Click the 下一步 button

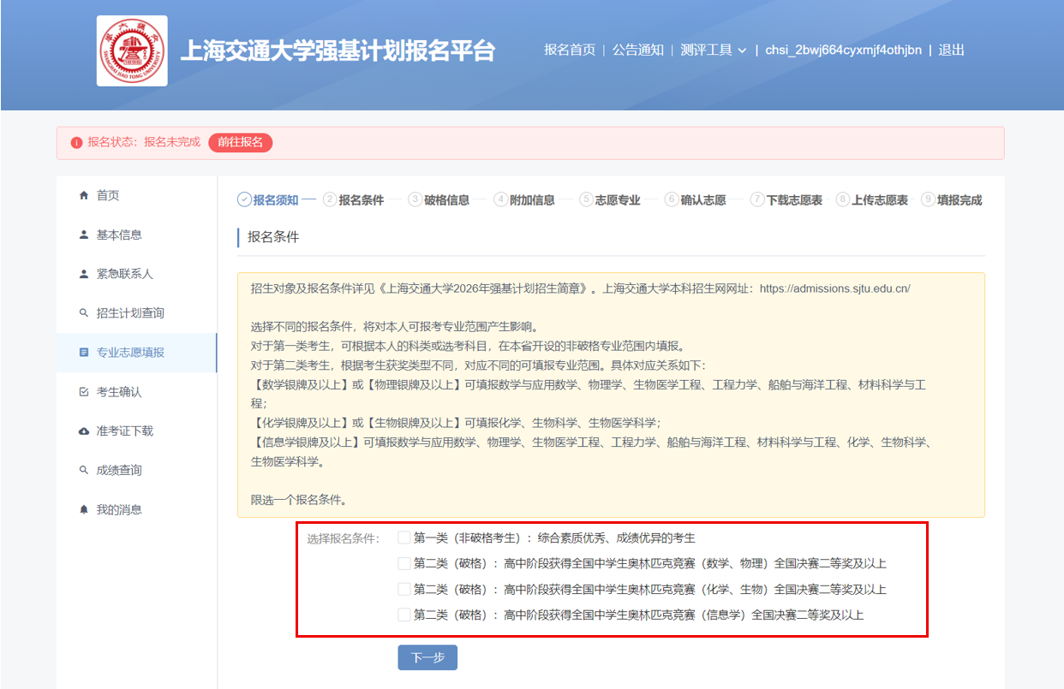tap(427, 658)
